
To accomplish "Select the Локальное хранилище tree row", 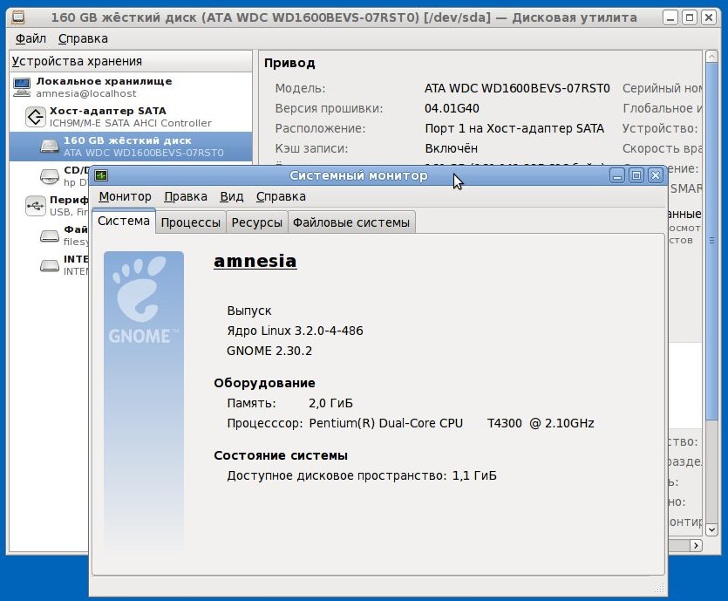I will point(131,87).
